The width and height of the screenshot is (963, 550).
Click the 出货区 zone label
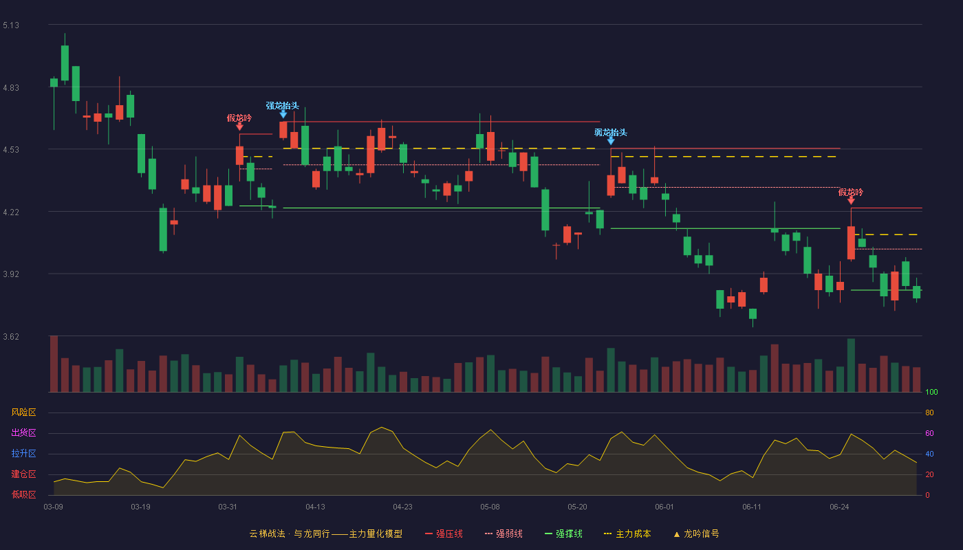point(23,433)
